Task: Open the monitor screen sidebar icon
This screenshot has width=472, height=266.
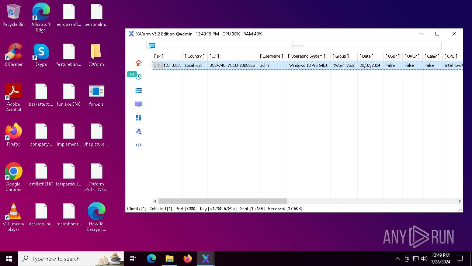Action: coord(139,104)
